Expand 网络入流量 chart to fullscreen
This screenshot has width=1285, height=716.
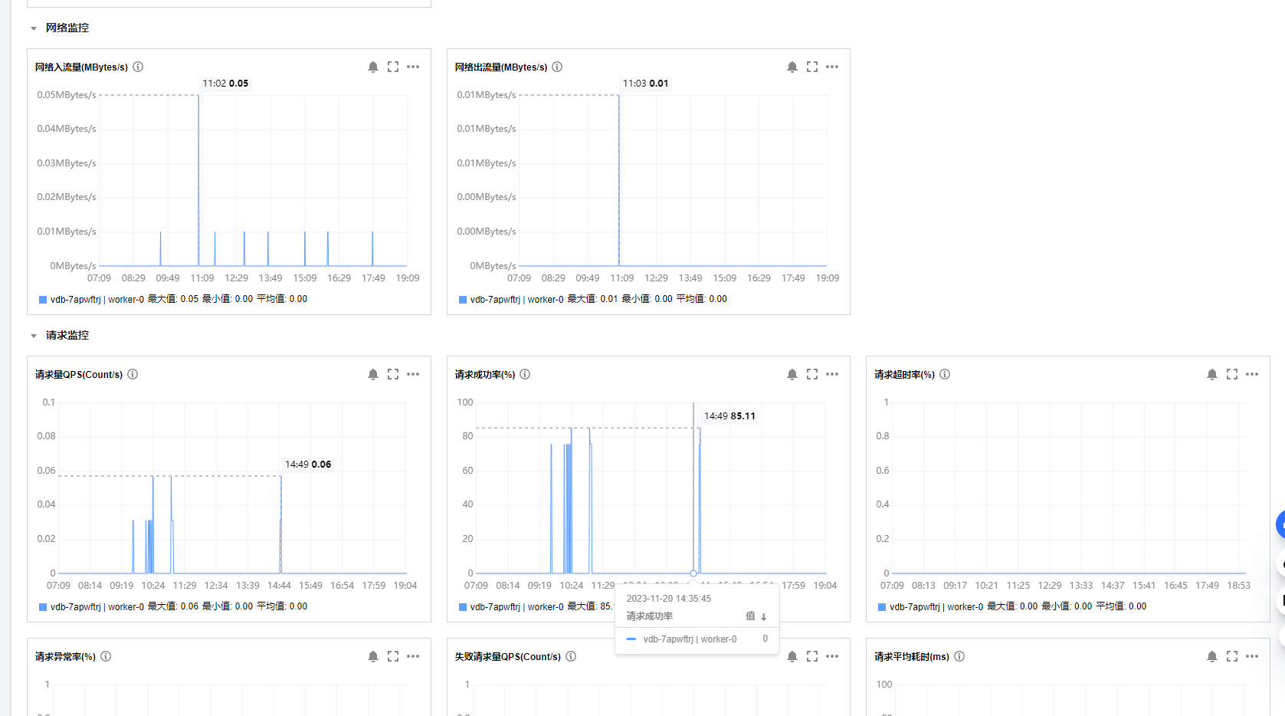(x=393, y=67)
